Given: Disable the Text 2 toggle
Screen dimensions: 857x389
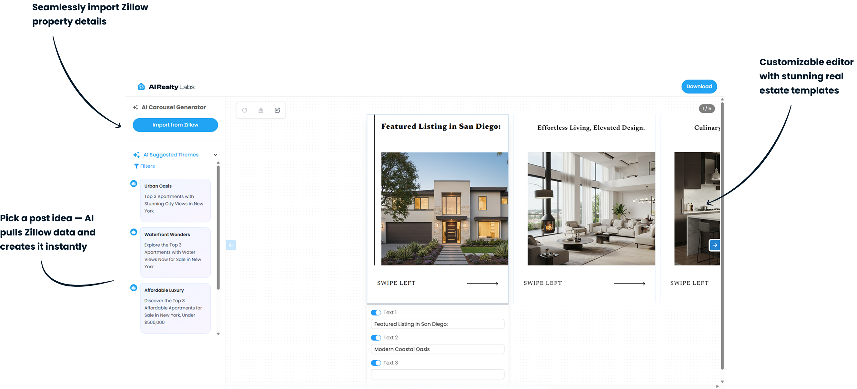Looking at the screenshot, I should tap(376, 338).
